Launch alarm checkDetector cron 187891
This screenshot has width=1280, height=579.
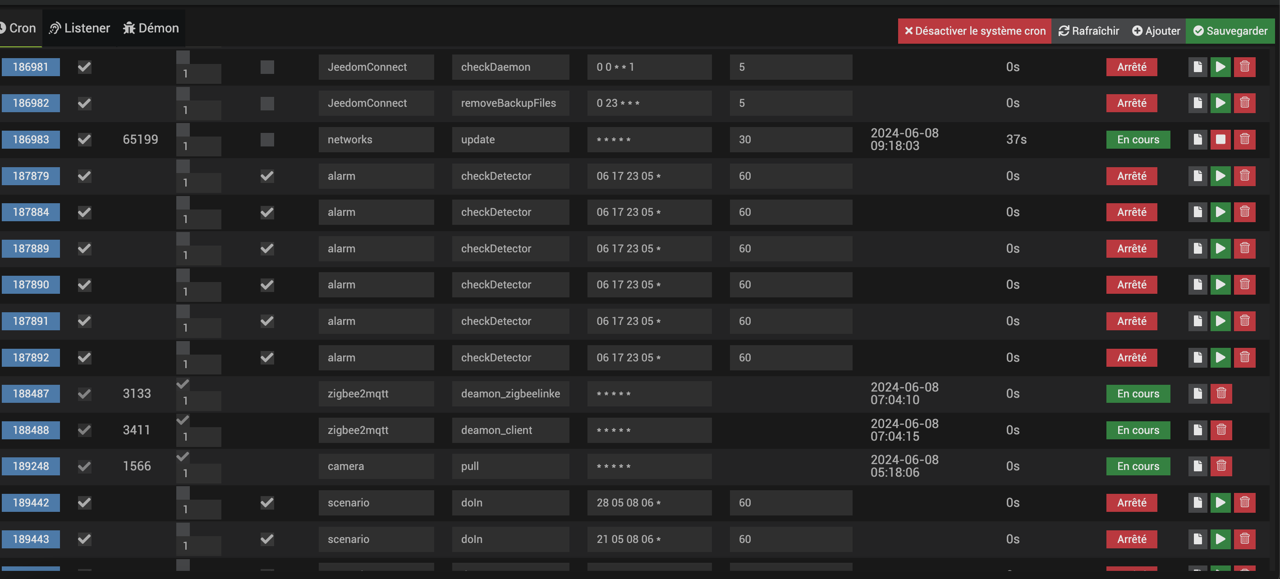click(x=1220, y=321)
